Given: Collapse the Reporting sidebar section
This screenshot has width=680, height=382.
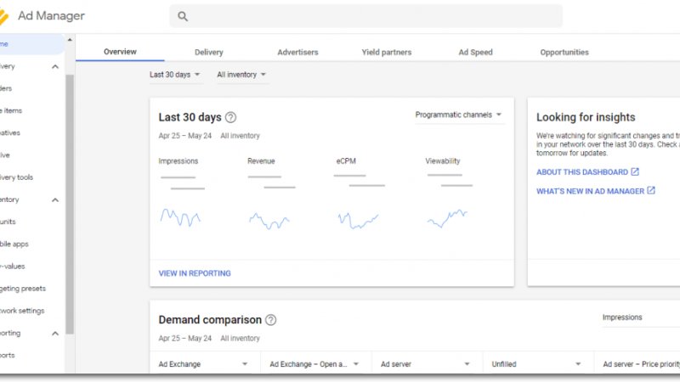Looking at the screenshot, I should point(55,334).
